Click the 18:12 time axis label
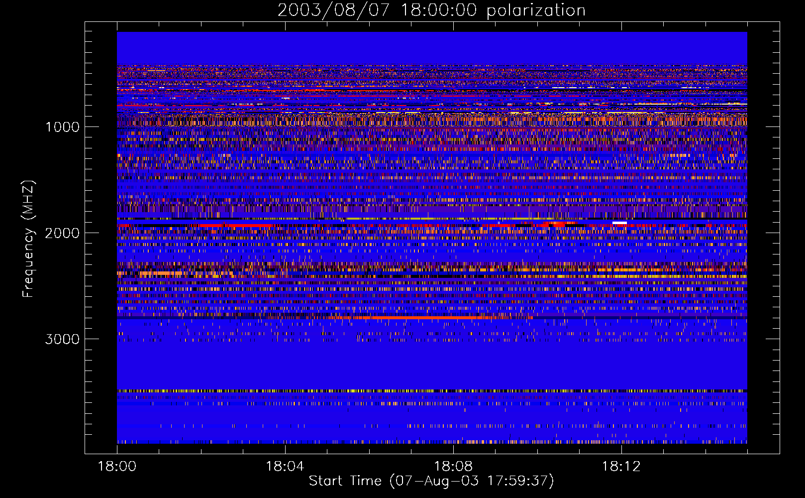Image resolution: width=805 pixels, height=498 pixels. click(621, 467)
